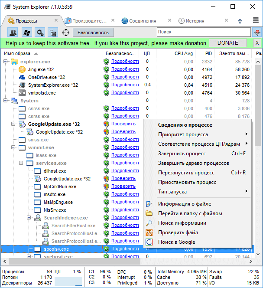The image size is (263, 288).
Task: Click the red arrow icon beside search field
Action: click(257, 33)
